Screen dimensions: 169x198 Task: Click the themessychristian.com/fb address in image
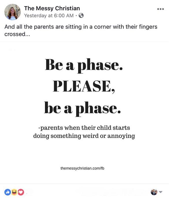tap(82, 168)
